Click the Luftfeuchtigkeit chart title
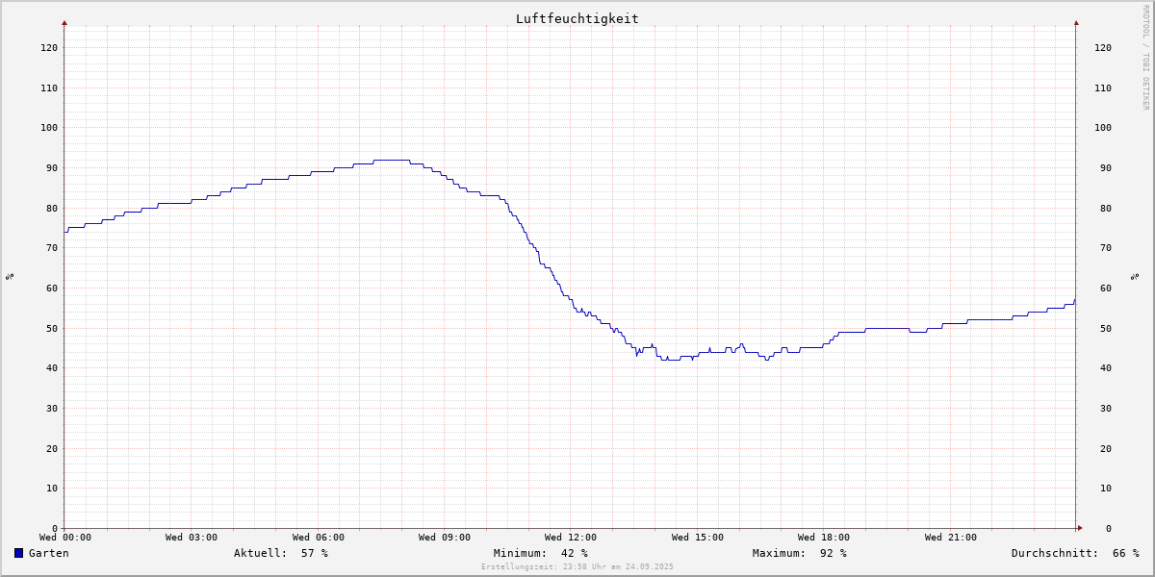1155x577 pixels. 577,18
